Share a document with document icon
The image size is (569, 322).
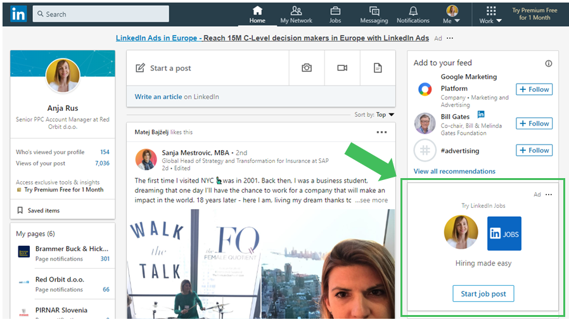(x=378, y=68)
